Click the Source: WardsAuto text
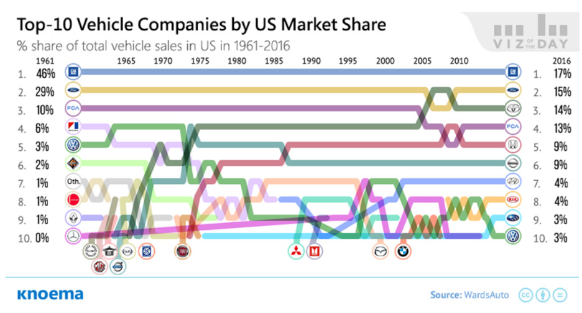 (x=469, y=295)
